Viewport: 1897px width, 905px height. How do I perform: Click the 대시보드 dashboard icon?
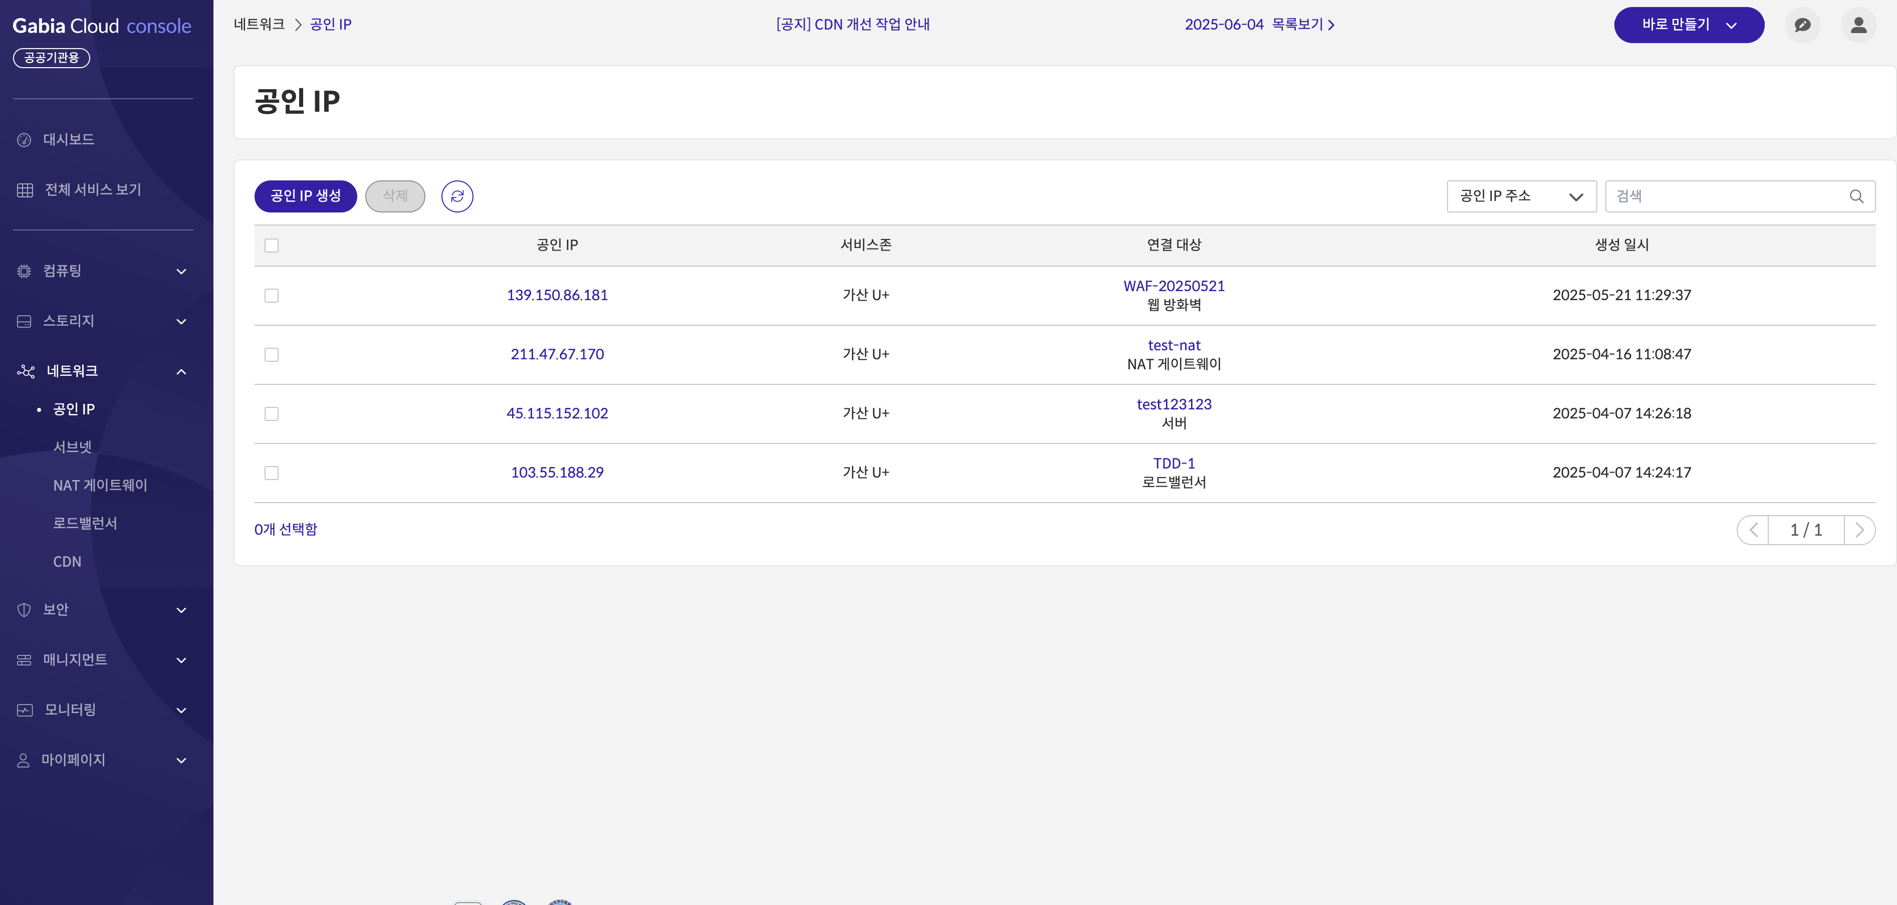tap(25, 140)
